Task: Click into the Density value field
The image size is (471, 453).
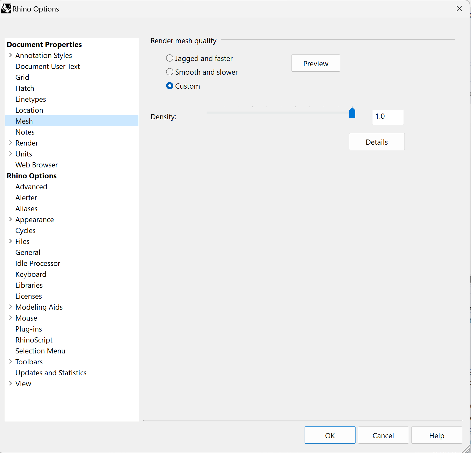Action: click(x=388, y=117)
